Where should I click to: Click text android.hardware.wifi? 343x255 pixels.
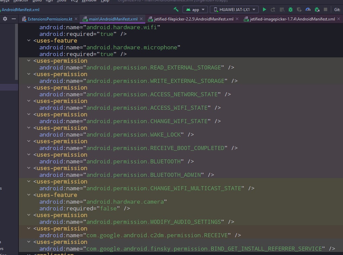coord(122,27)
